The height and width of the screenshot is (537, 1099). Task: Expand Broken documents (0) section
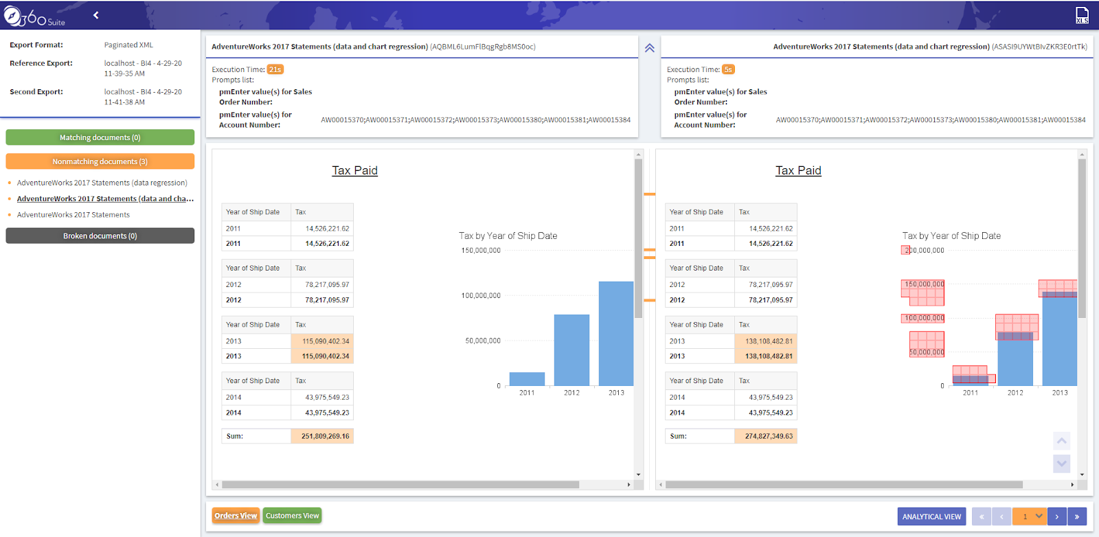(x=100, y=236)
